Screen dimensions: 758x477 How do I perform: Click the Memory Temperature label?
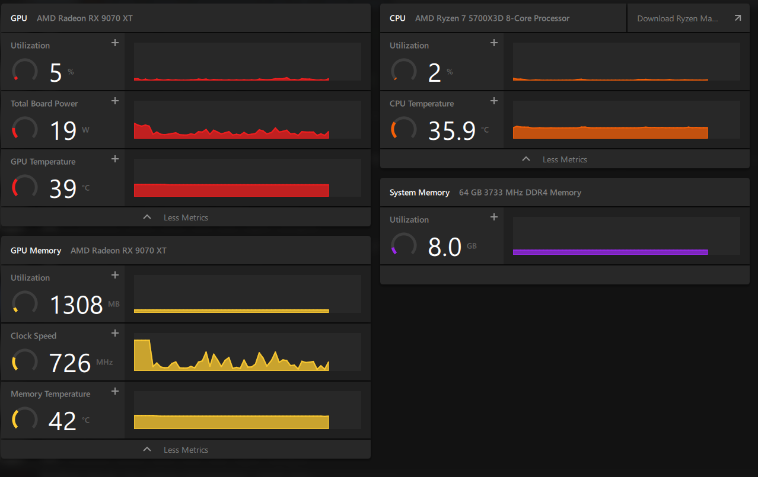[x=50, y=394]
